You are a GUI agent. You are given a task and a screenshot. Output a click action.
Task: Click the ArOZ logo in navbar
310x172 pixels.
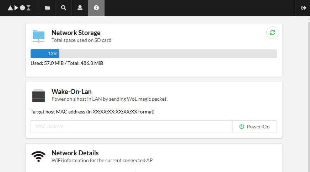coord(19,8)
